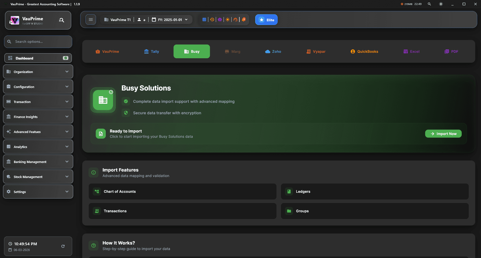Click the refresh icon next to the clock

[63, 246]
